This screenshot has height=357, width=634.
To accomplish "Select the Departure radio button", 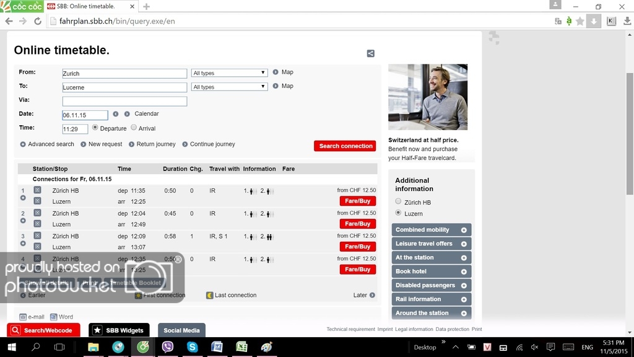I will point(95,128).
